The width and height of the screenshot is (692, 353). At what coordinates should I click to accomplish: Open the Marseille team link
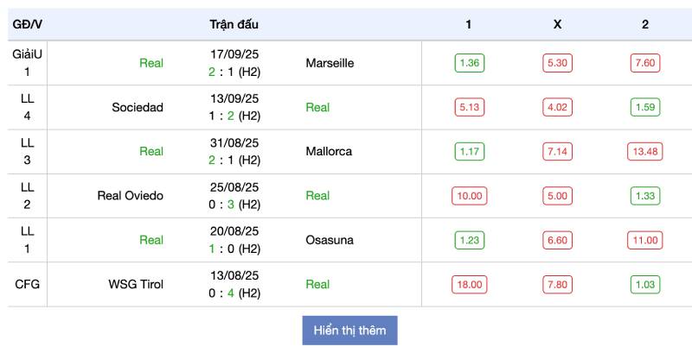pyautogui.click(x=330, y=63)
